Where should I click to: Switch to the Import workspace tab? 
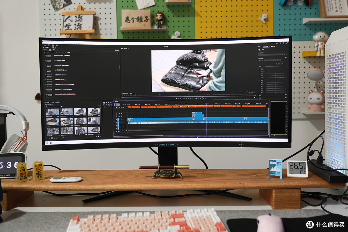[x=49, y=45]
